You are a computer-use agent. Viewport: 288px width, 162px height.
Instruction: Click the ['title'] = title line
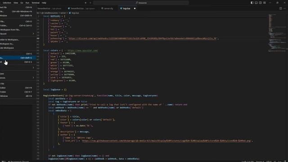click(x=69, y=117)
